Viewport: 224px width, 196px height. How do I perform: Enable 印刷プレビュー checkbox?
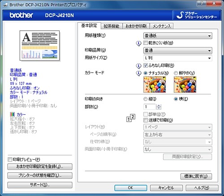tap(10, 160)
